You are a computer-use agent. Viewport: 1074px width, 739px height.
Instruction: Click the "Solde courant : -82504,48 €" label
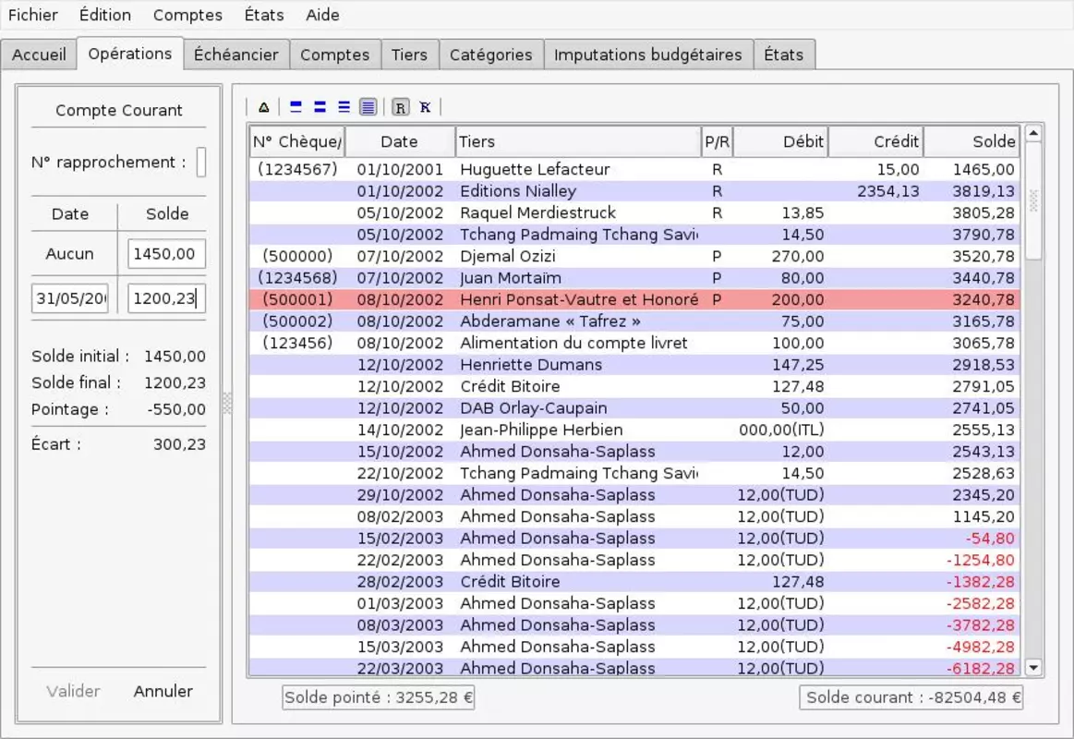click(911, 698)
